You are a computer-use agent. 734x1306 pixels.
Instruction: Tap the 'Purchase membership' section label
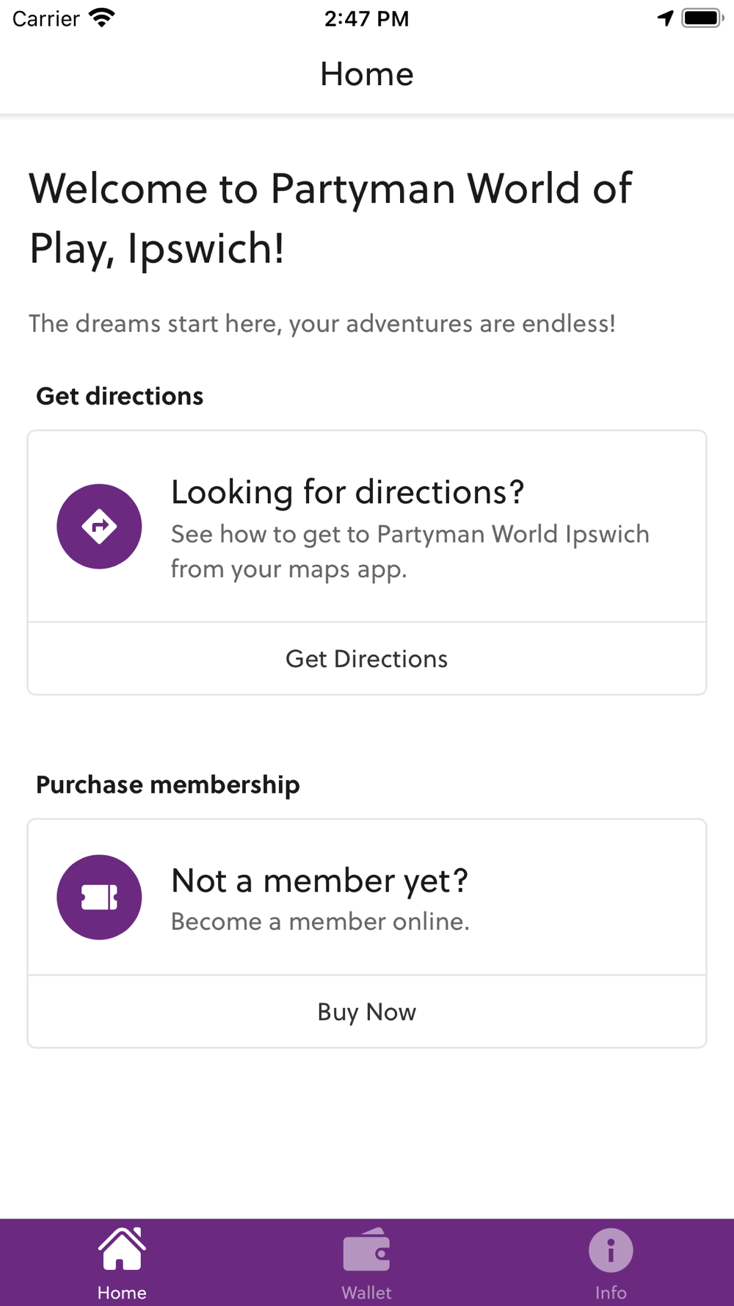pyautogui.click(x=168, y=784)
